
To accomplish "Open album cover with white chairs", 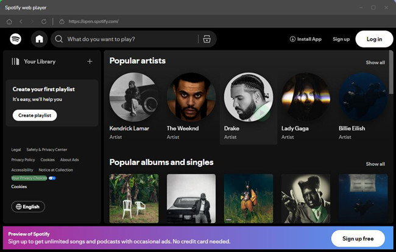I will [134, 198].
